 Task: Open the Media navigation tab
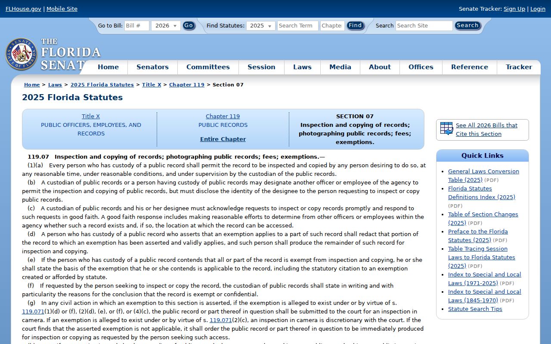point(340,67)
